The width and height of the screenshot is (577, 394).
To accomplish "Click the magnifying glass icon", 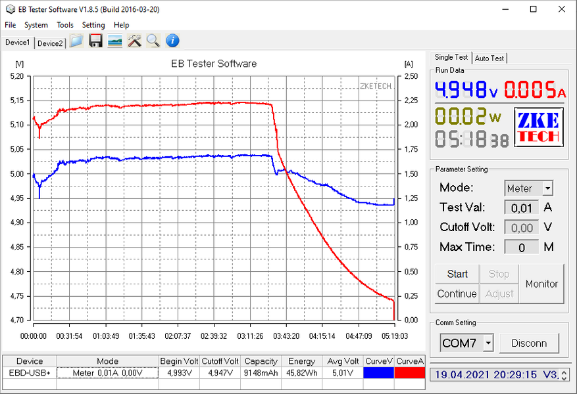I will (x=153, y=41).
